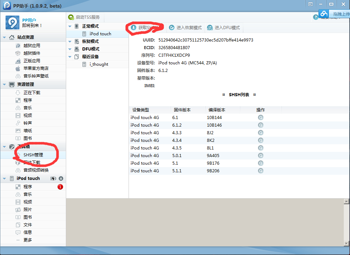This screenshot has height=255, width=350.
Task: Click the 视频 icon under iPod touch
Action: point(18,202)
